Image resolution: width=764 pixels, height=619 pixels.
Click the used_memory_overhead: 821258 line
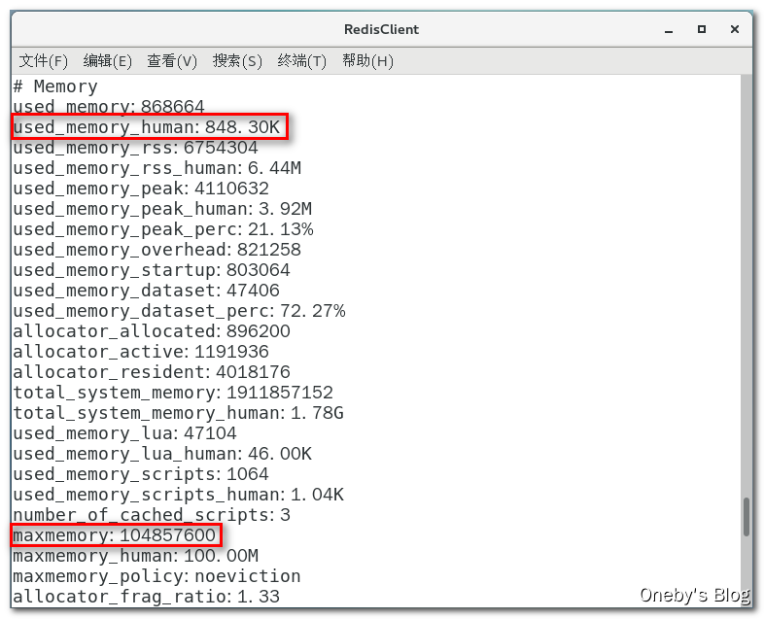[x=156, y=250]
